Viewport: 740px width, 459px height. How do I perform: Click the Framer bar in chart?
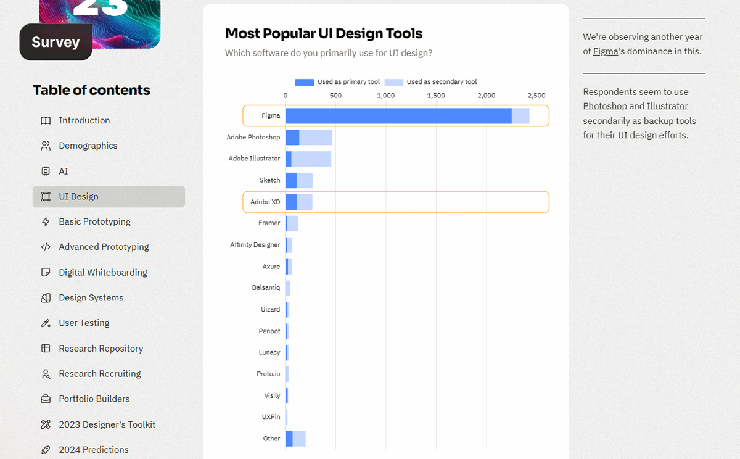(292, 223)
